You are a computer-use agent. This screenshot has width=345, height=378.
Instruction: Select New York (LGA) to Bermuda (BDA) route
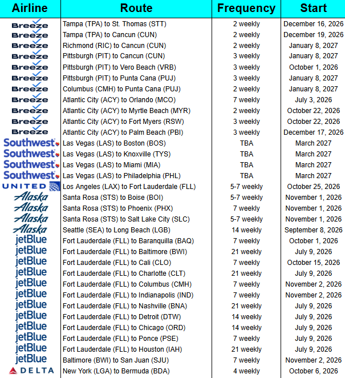116,371
